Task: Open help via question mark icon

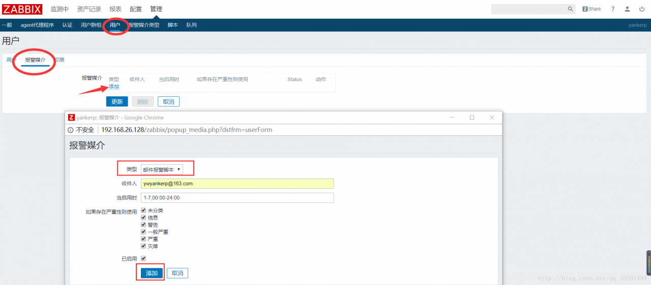Action: pos(613,9)
